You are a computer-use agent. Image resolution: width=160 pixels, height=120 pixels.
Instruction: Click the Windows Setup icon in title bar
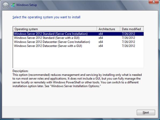(x=13, y=5)
